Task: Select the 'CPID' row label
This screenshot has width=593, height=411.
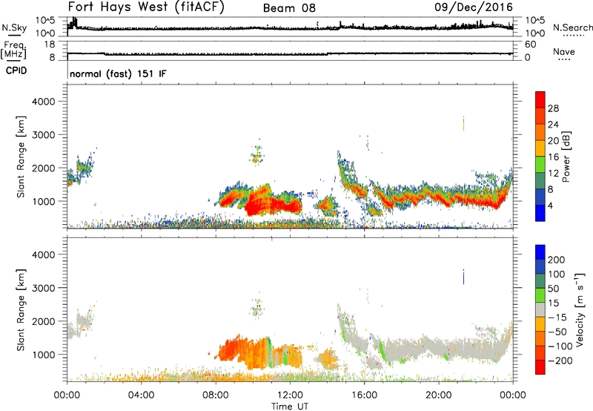Action: pos(16,70)
